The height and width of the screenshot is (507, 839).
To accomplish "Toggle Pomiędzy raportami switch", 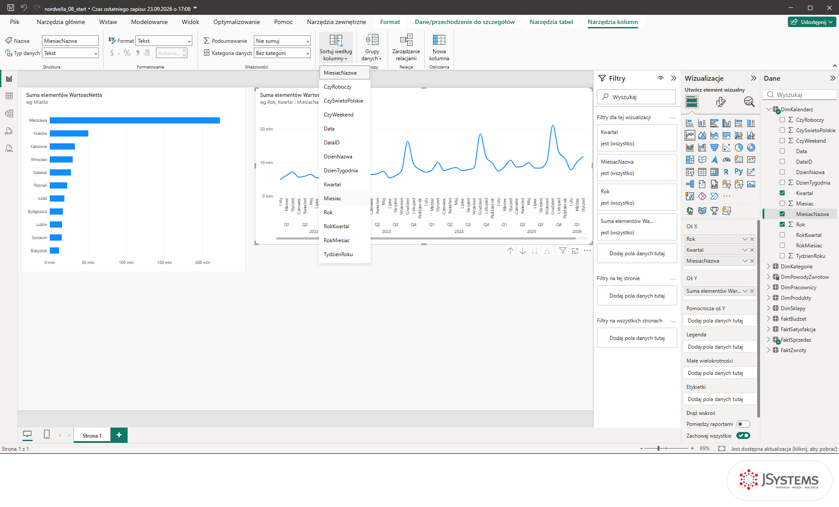I will [743, 424].
